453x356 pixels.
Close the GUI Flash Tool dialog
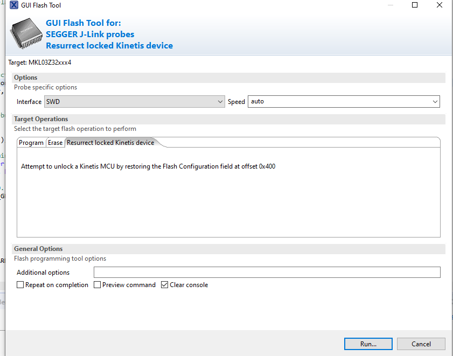pos(440,5)
